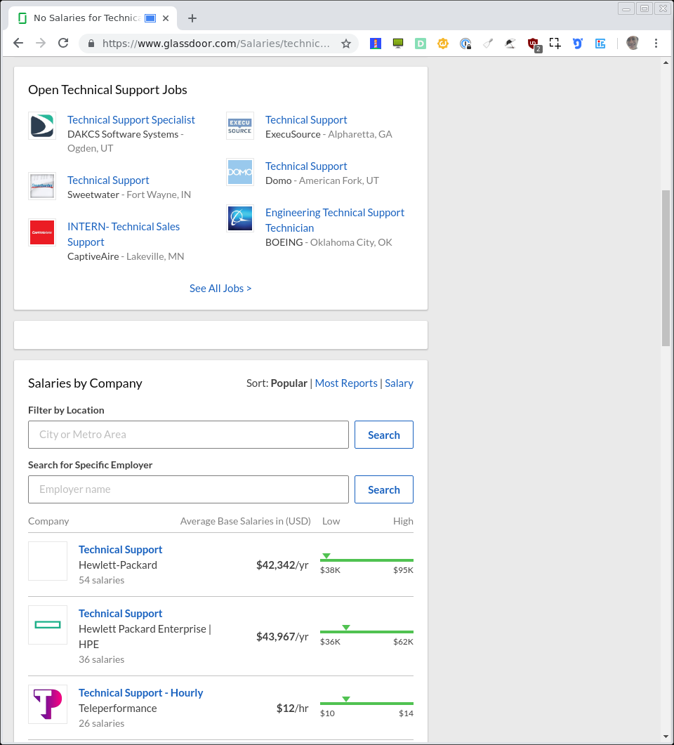
Task: Click the '$42,342/yr' salary value
Action: (282, 565)
